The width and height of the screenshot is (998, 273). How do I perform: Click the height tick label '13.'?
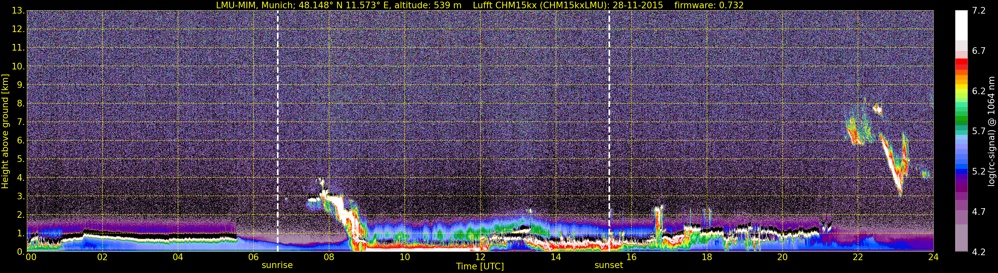[19, 11]
